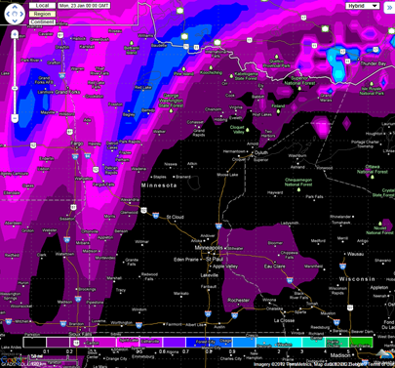395x368 pixels.
Task: Click the US 12 shield near Alexandria
Action: click(144, 211)
